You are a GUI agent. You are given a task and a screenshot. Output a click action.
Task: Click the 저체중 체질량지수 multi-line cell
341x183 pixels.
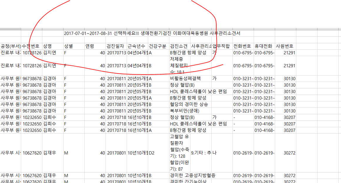pyautogui.click(x=180, y=66)
